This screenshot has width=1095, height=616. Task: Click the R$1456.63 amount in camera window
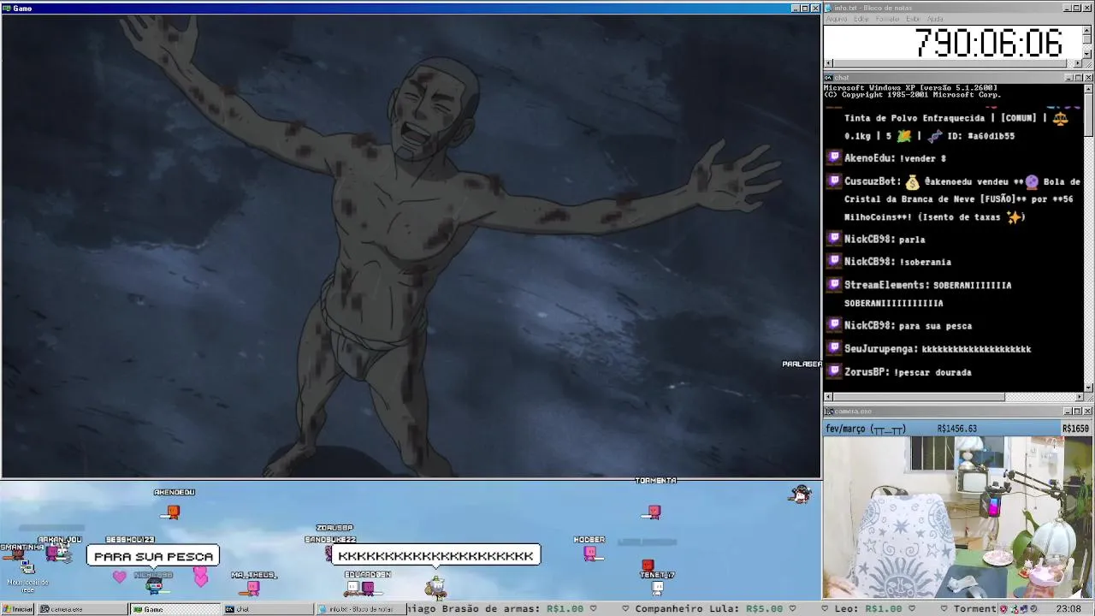[956, 429]
